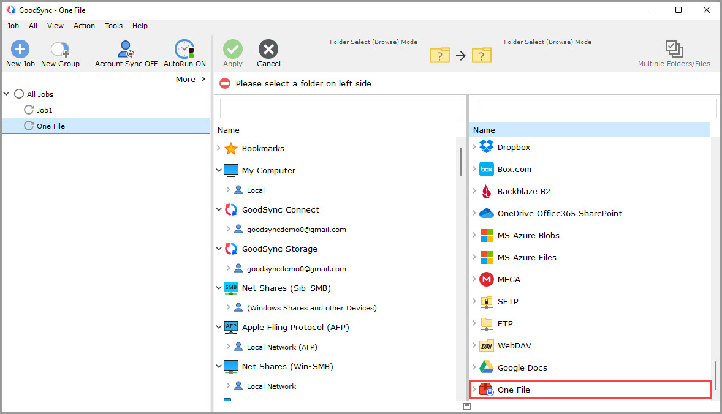Click the Net Shares (Sib-SMB) icon
The height and width of the screenshot is (414, 722).
tap(230, 288)
